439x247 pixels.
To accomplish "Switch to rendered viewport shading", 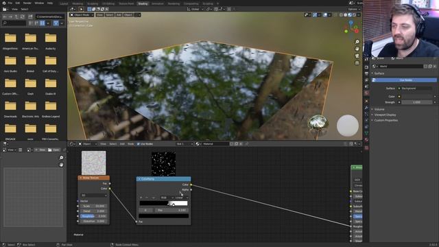I will pyautogui.click(x=354, y=15).
